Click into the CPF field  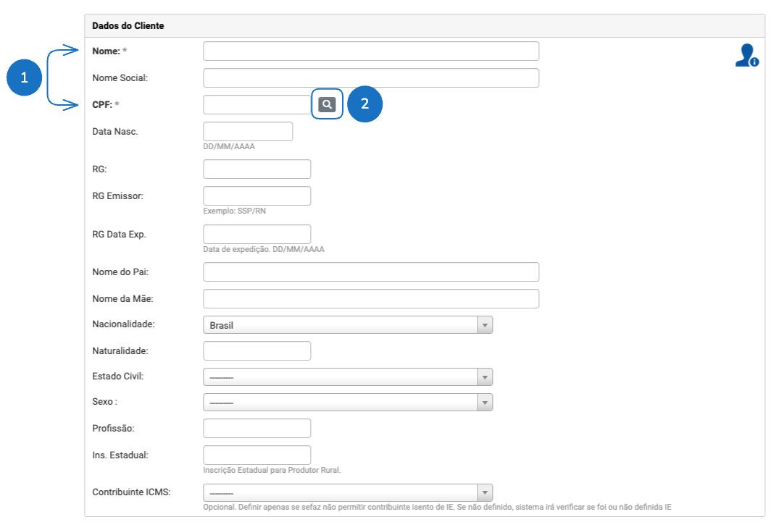(x=257, y=105)
